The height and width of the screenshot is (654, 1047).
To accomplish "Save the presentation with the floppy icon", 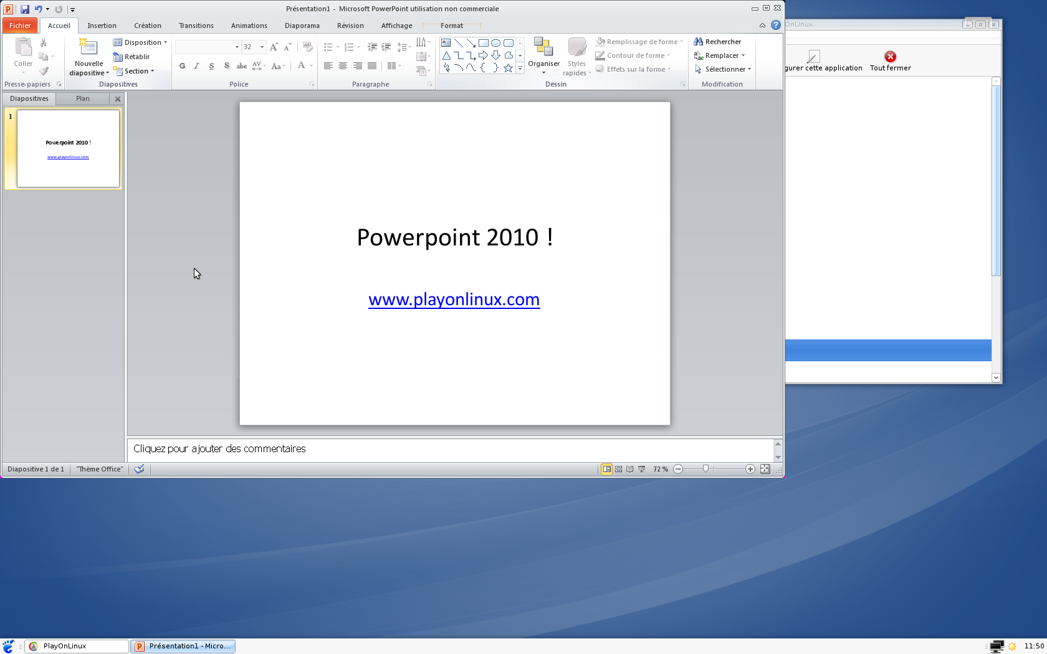I will pyautogui.click(x=25, y=9).
